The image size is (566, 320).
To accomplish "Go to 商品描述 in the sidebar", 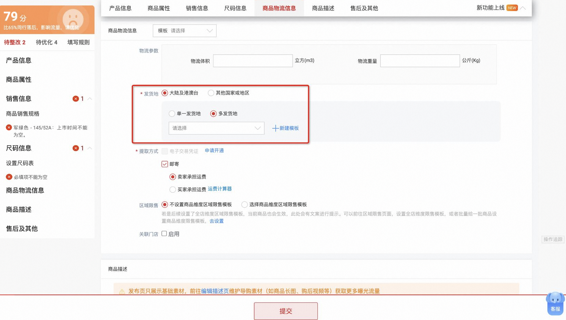I will click(x=19, y=210).
